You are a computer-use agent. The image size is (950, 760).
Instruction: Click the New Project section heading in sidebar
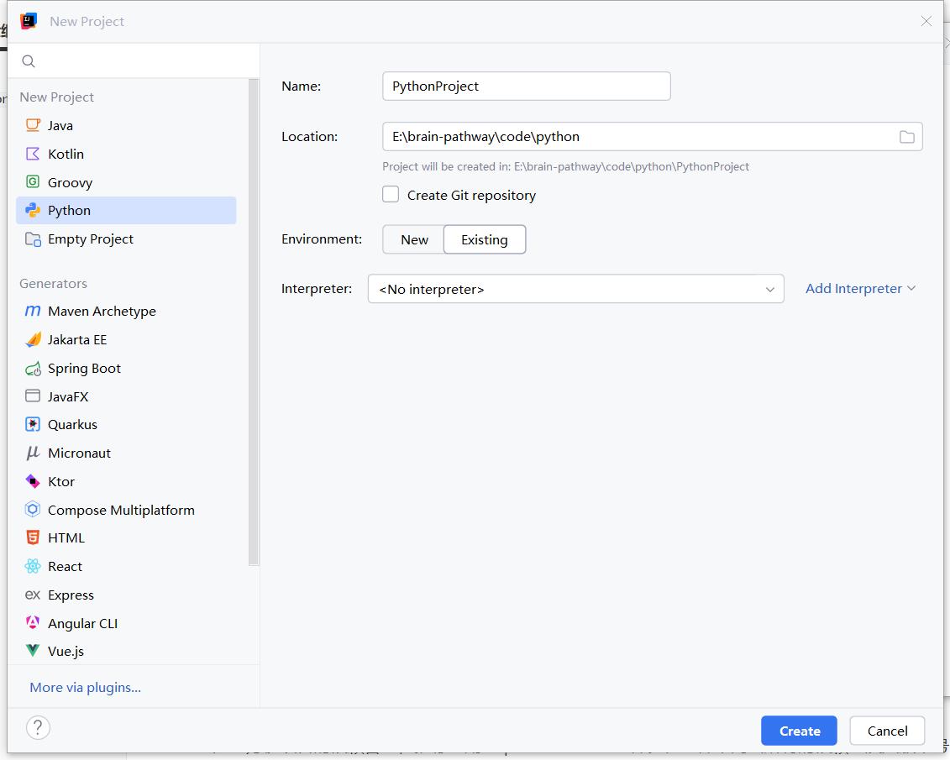point(57,97)
